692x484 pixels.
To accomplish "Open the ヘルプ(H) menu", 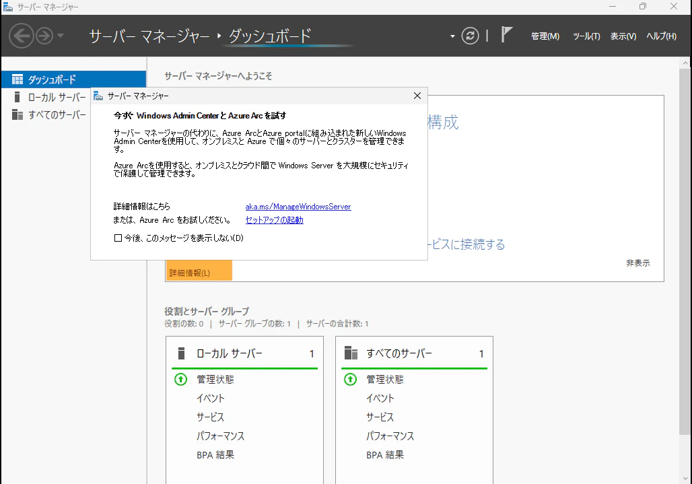I will [661, 36].
